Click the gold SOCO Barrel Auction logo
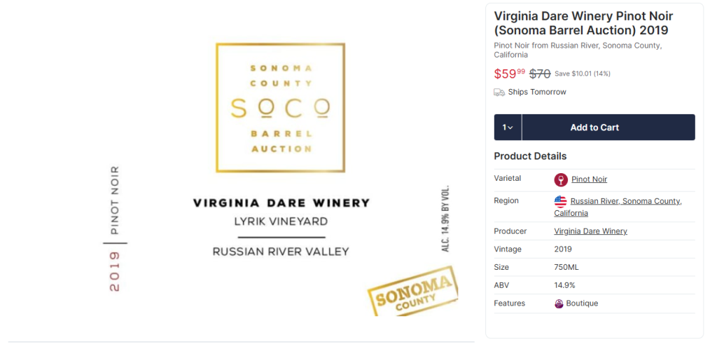The image size is (717, 349). point(280,107)
